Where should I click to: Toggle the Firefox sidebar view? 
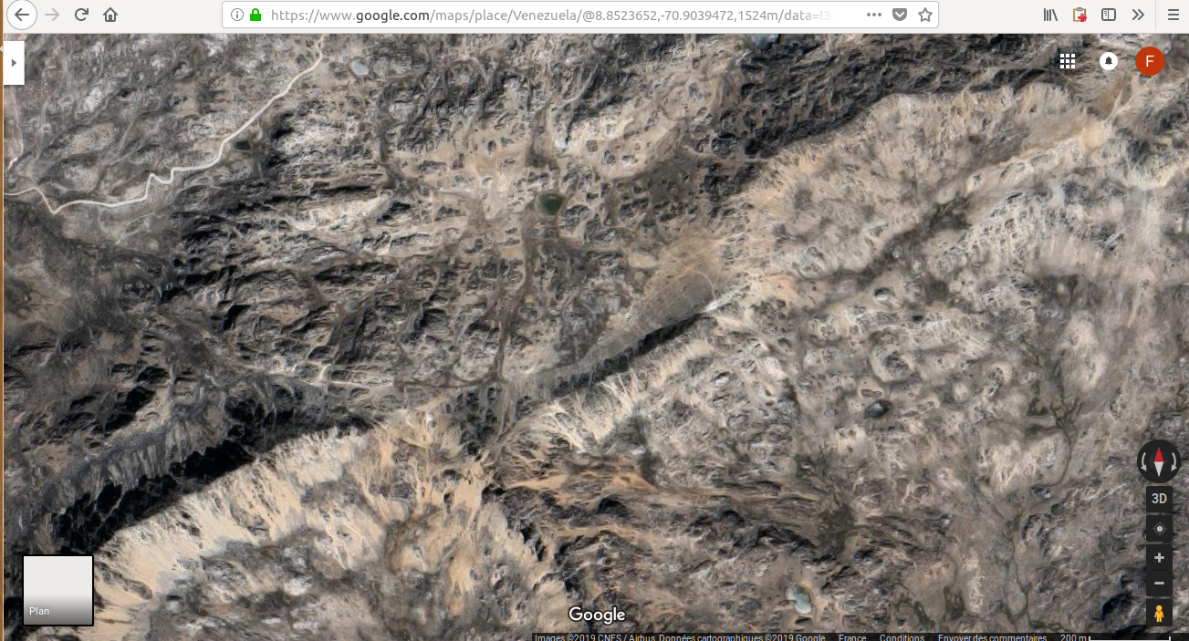[1109, 15]
